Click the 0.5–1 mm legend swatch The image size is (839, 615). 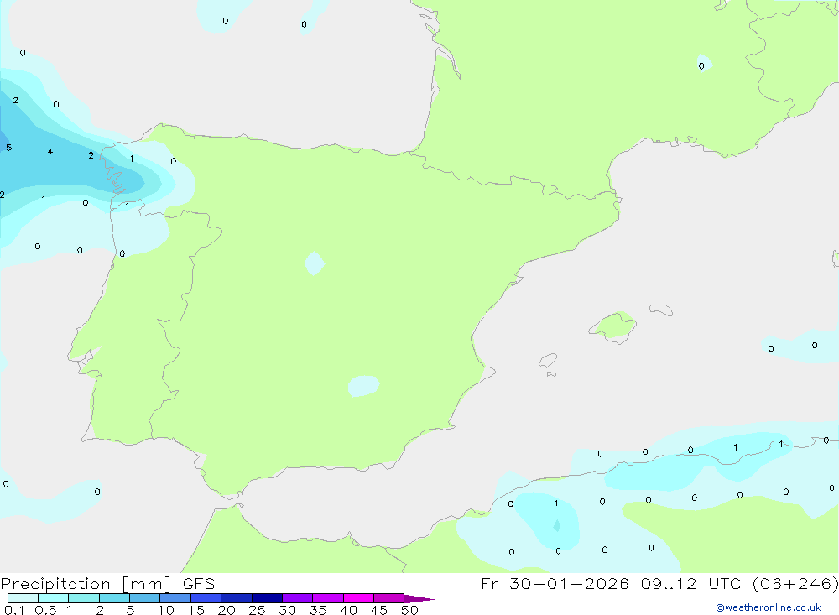(x=53, y=598)
